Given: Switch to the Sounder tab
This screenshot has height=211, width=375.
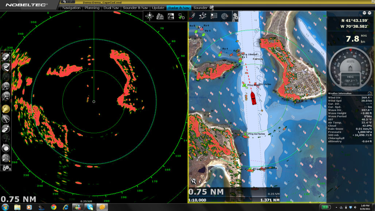Looking at the screenshot, I should (x=200, y=8).
